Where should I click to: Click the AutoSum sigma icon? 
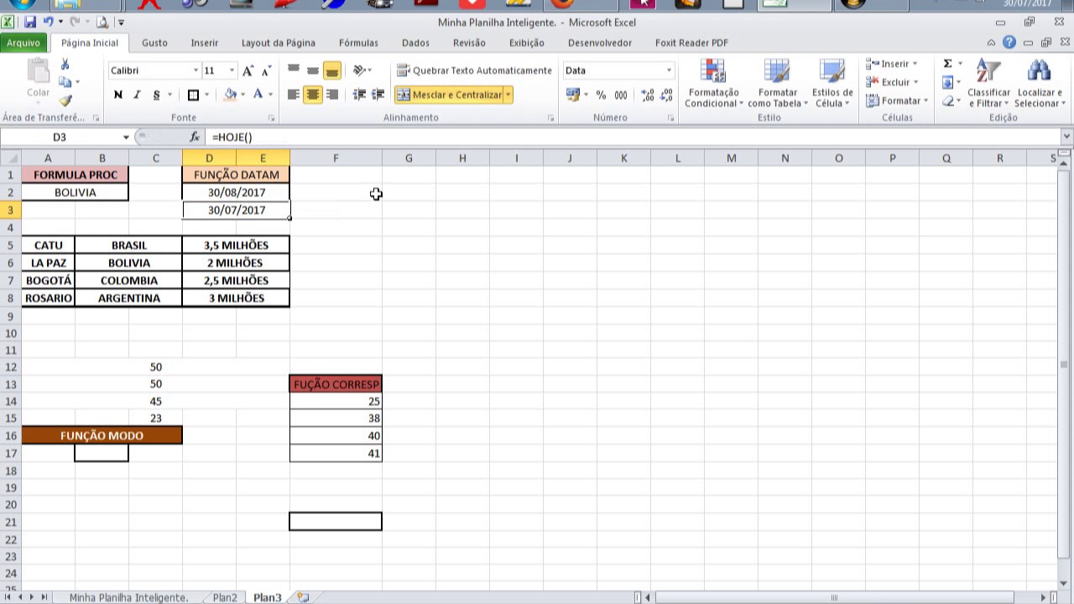point(947,64)
